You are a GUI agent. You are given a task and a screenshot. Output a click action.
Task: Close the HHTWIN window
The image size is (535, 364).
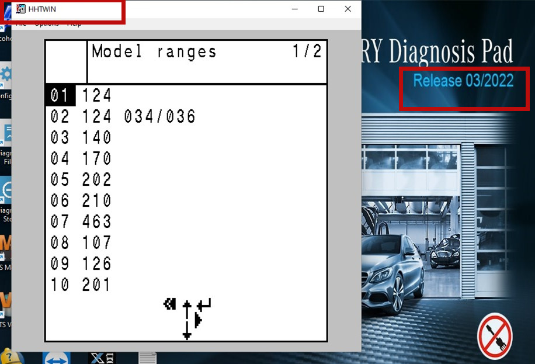click(348, 9)
